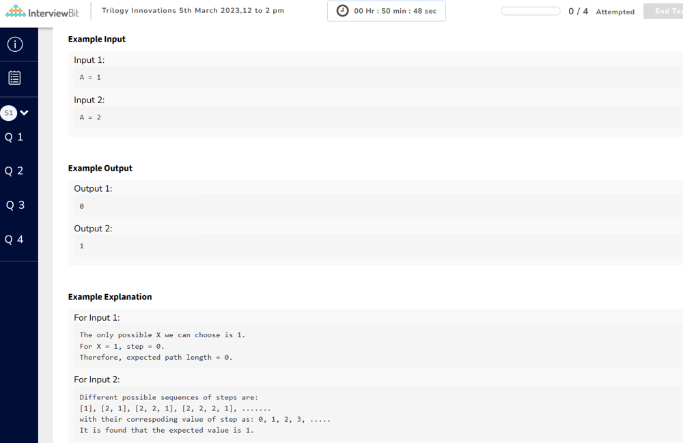Select the S1 section badge
The height and width of the screenshot is (443, 683).
(x=9, y=113)
